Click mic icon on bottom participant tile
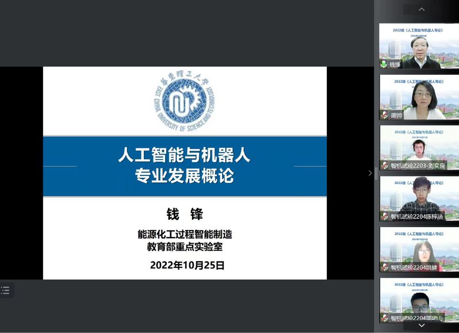The image size is (459, 333). (384, 317)
